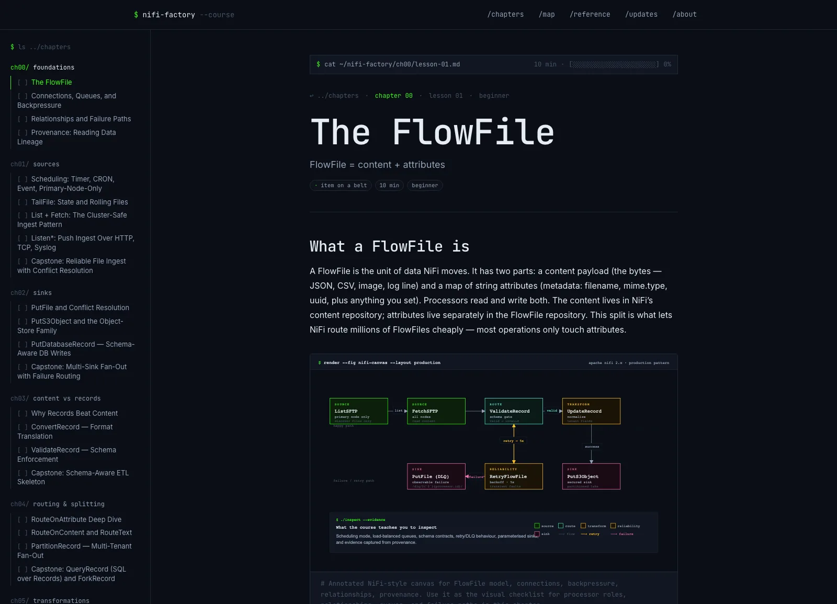The width and height of the screenshot is (837, 604).
Task: Expand the ch00/ foundations section
Action: pyautogui.click(x=42, y=67)
